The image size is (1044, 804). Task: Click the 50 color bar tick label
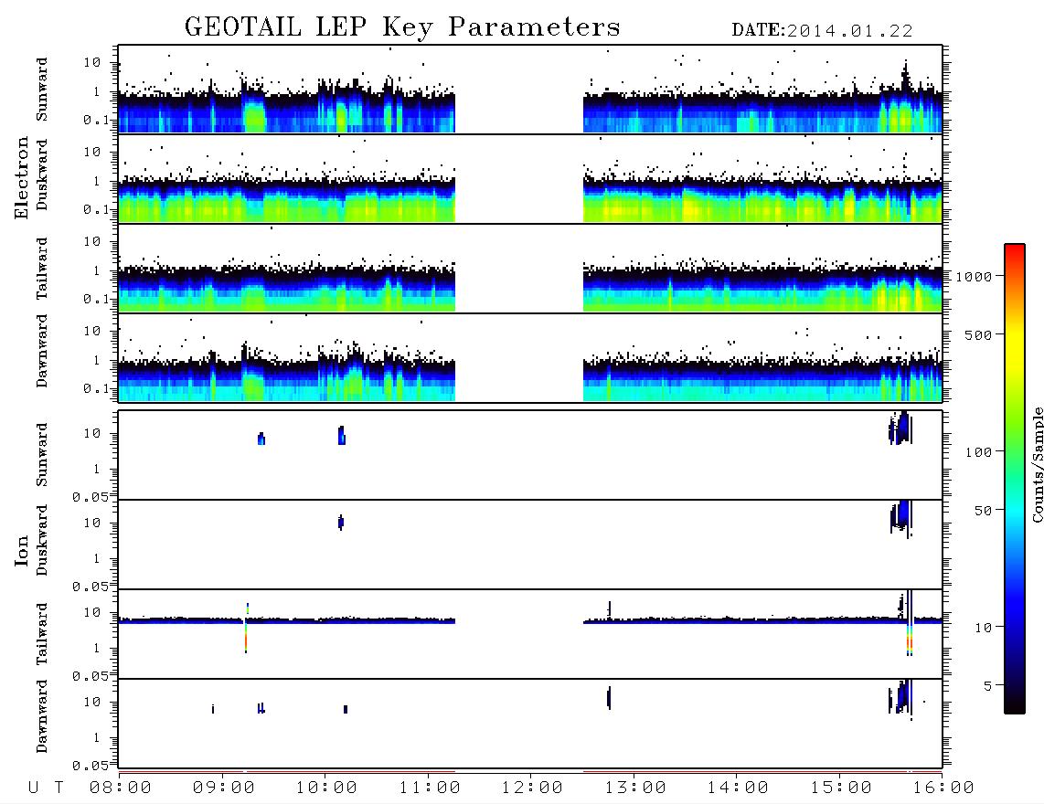(983, 511)
